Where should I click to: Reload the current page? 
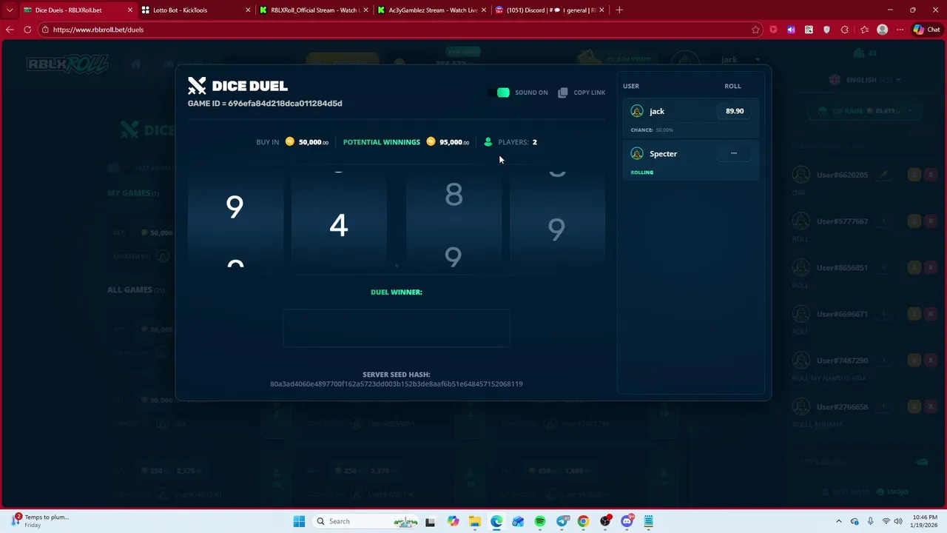[x=27, y=30]
